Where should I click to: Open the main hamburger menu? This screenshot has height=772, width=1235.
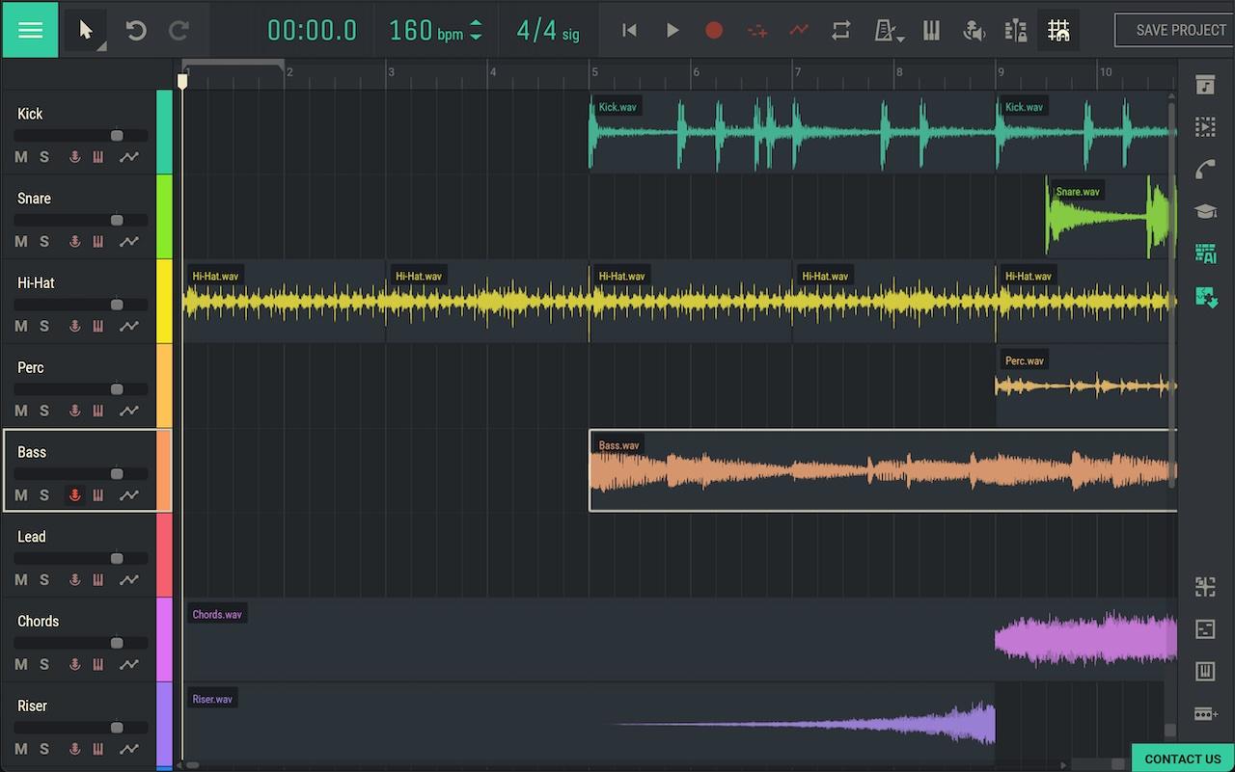point(30,30)
